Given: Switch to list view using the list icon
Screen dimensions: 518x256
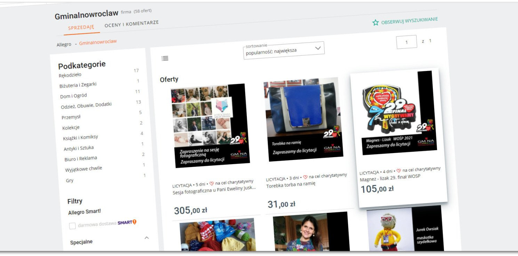Looking at the screenshot, I should tap(165, 58).
